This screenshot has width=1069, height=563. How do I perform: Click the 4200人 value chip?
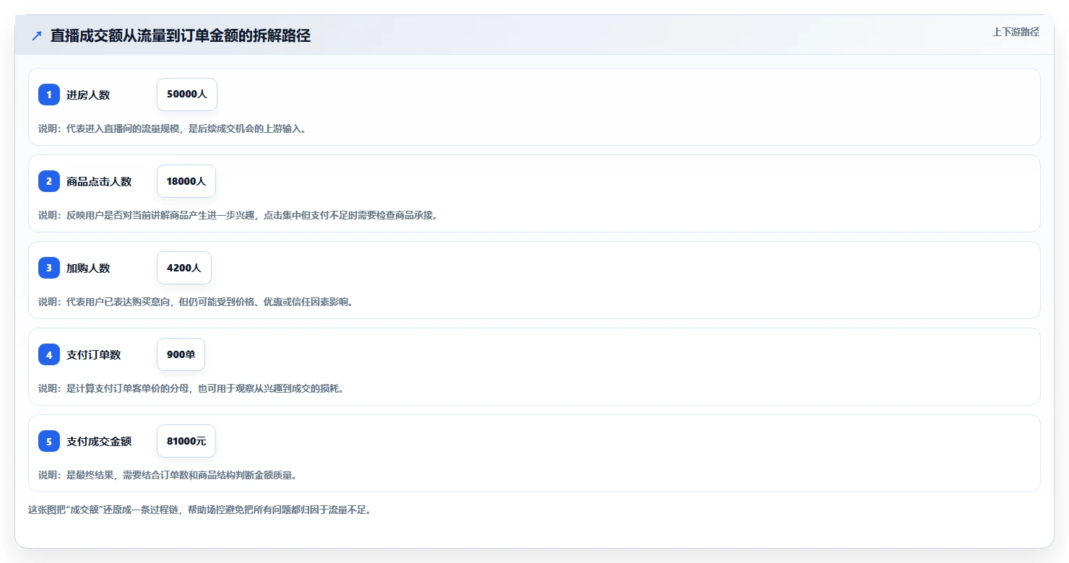[184, 268]
